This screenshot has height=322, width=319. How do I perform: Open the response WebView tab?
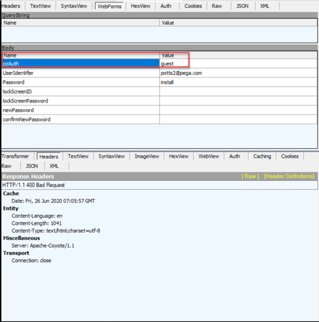(209, 157)
